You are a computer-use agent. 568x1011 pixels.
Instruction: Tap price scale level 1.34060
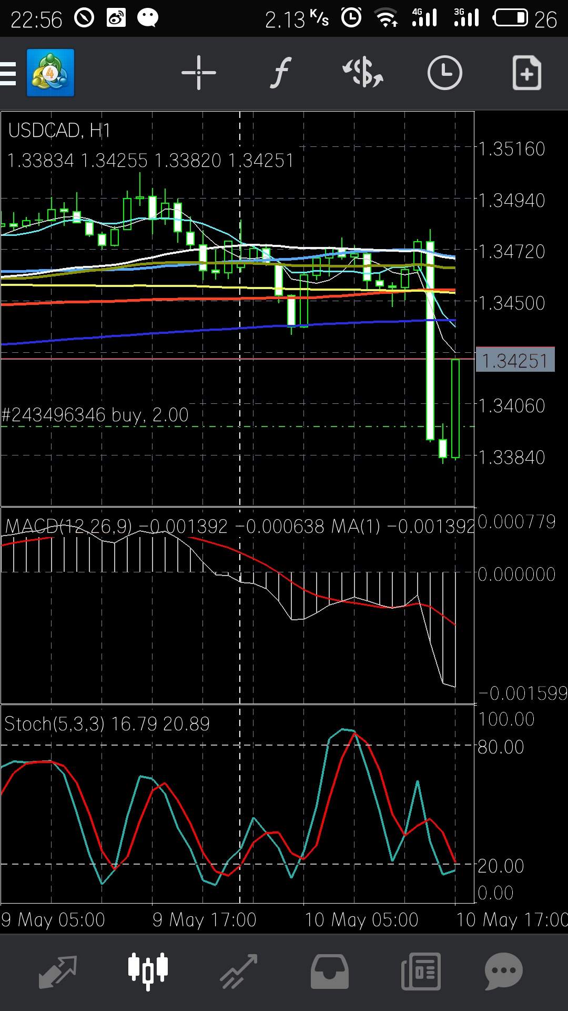coord(512,406)
